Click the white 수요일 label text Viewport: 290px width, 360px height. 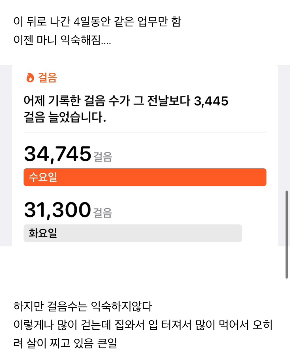(x=43, y=177)
